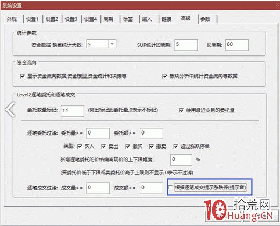Uncheck the 撤买 type checkbox
280x226 pixels.
(x=127, y=146)
